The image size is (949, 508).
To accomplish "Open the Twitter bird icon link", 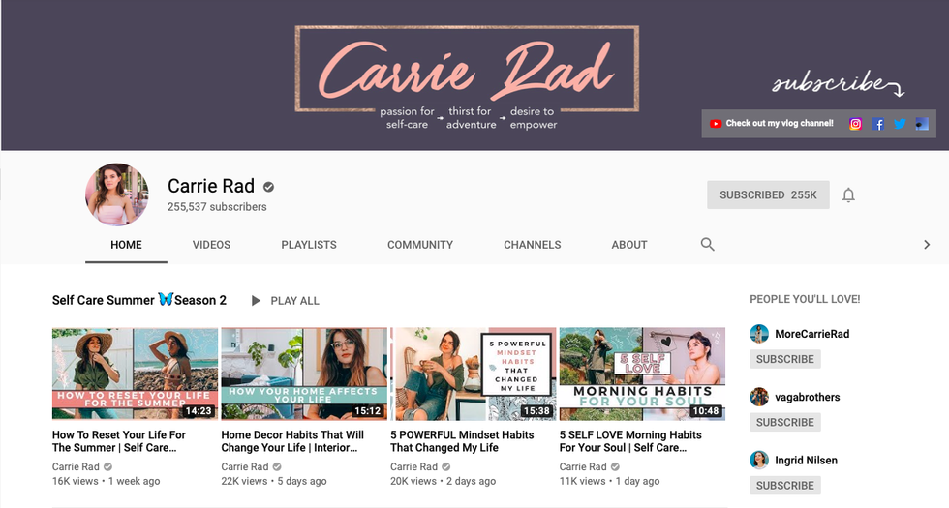I will [x=900, y=124].
